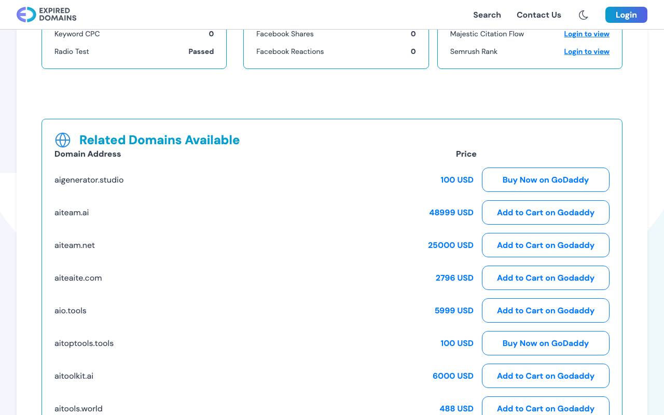Click the Radio Test Passed value
664x415 pixels.
tap(201, 51)
